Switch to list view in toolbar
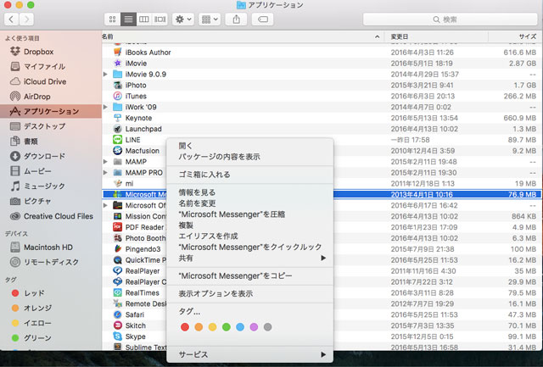 (x=128, y=19)
